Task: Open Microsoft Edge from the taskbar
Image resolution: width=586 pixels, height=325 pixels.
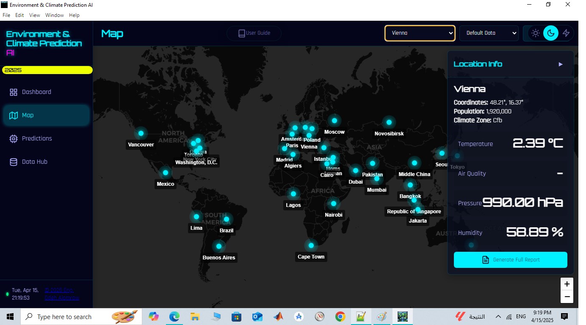Action: (x=174, y=317)
